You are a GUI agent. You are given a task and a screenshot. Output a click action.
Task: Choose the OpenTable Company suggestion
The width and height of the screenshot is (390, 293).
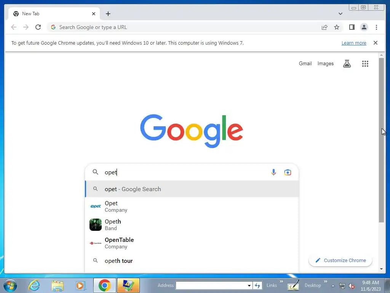192,243
